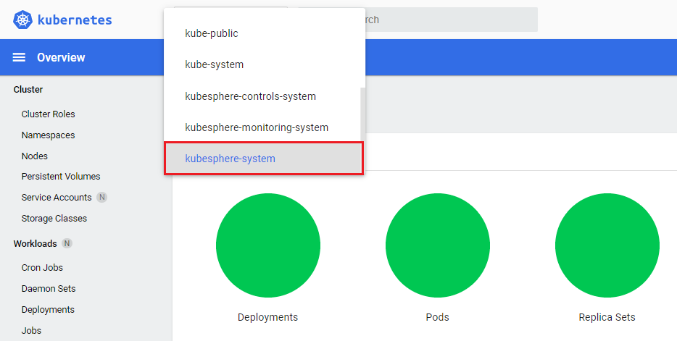Image resolution: width=677 pixels, height=341 pixels.
Task: Open Jobs page in sidebar
Action: [31, 331]
